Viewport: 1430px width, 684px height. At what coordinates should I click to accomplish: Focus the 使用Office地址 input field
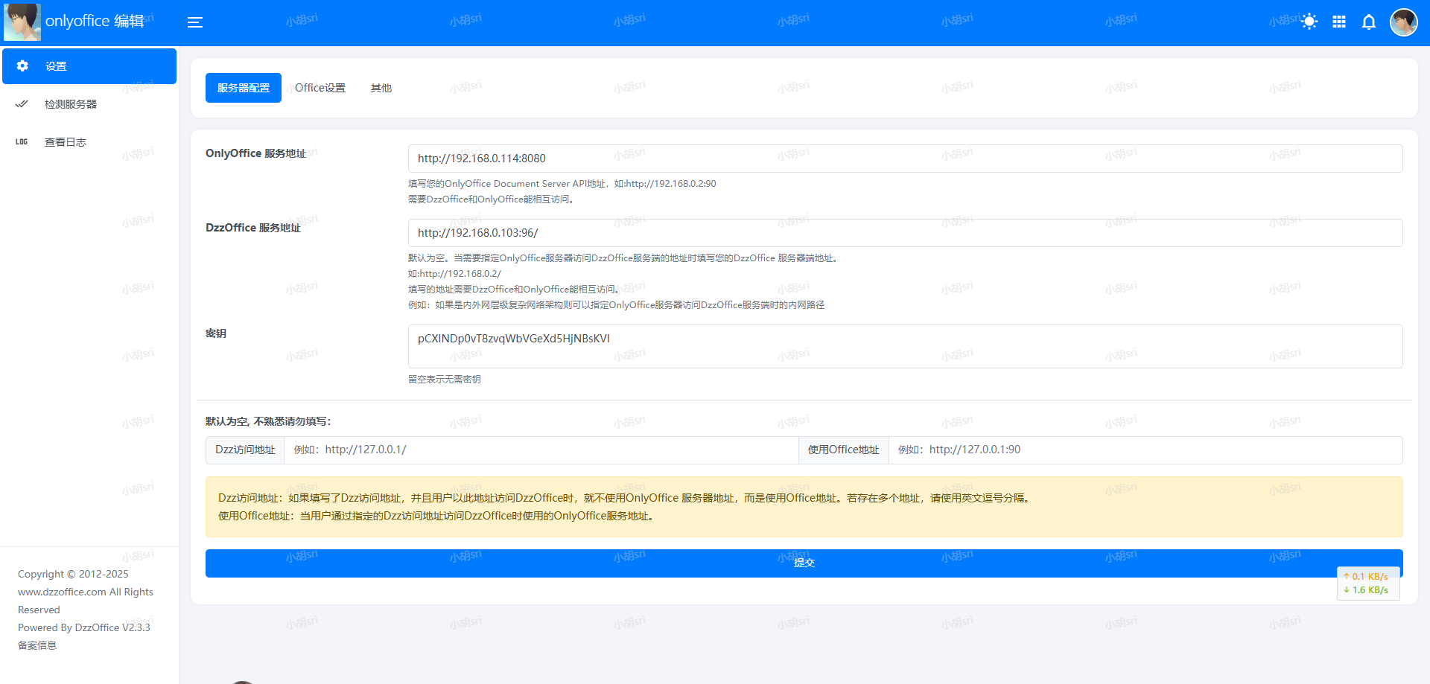[1145, 450]
